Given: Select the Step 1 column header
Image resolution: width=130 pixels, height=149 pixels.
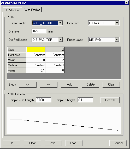Looking at the screenshot, I should pyautogui.click(x=36, y=50).
